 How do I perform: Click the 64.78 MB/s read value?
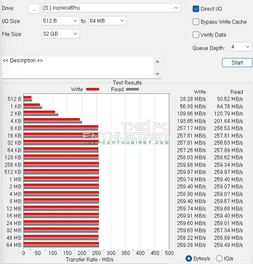[230, 106]
